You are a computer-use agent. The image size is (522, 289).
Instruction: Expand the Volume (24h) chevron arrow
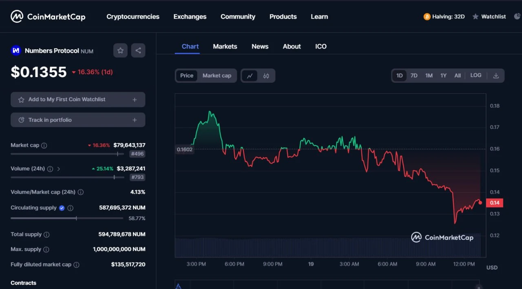tap(59, 169)
